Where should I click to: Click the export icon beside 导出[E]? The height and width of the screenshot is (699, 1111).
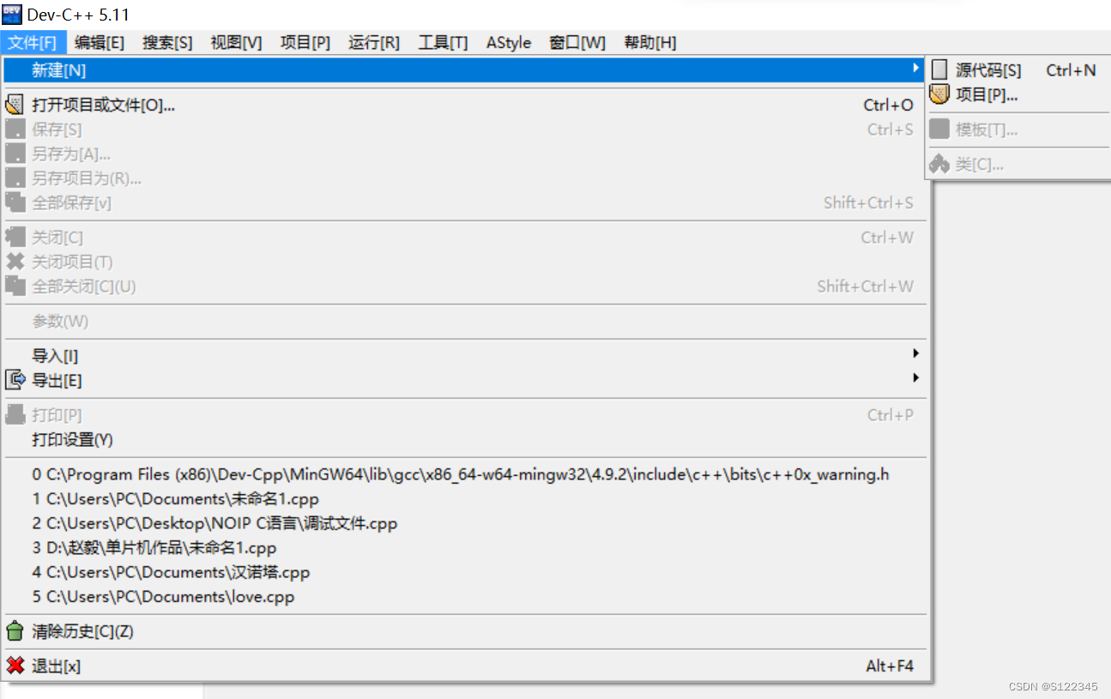pyautogui.click(x=15, y=380)
